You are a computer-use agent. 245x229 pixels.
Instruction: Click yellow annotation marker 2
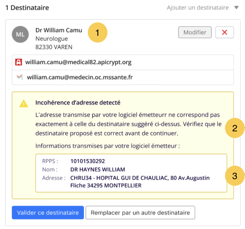tap(235, 128)
